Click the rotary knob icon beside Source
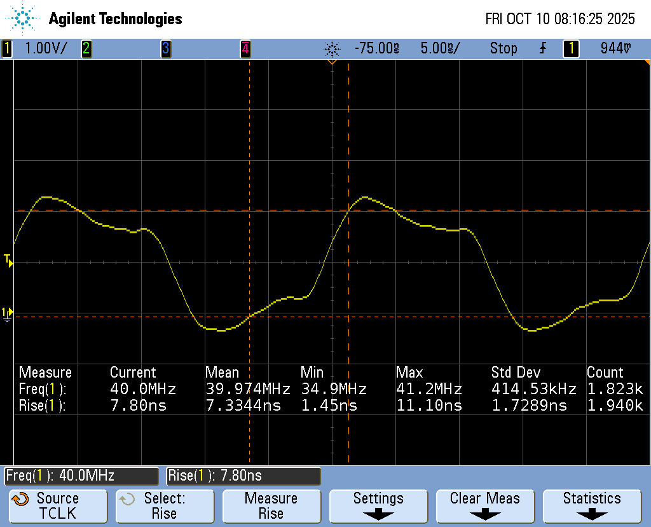 pos(21,500)
